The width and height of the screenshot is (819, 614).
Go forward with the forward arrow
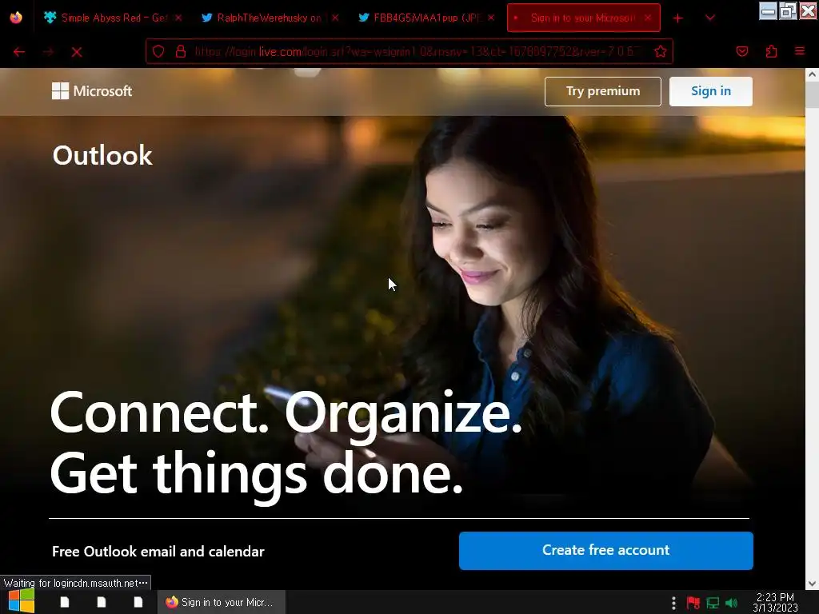pos(49,52)
